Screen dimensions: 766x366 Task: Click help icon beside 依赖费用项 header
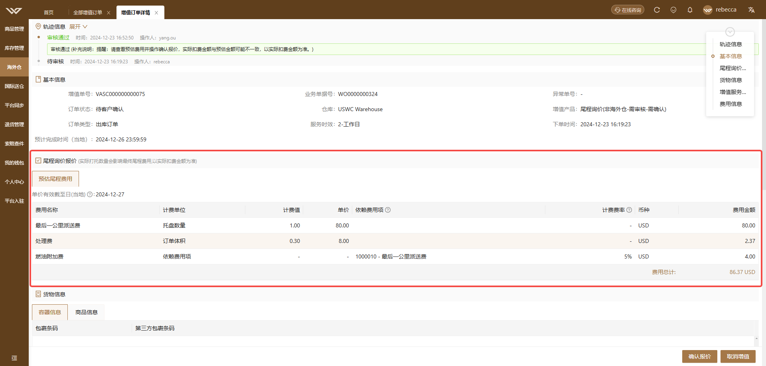coord(388,210)
